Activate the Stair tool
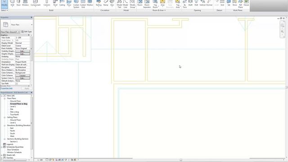 (112, 3)
